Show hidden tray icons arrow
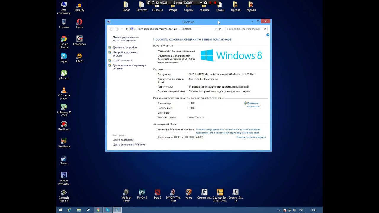 tap(280, 210)
